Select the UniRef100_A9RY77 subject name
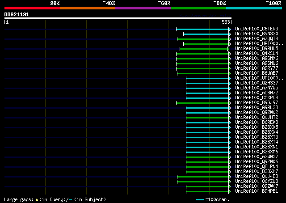 tap(257, 68)
